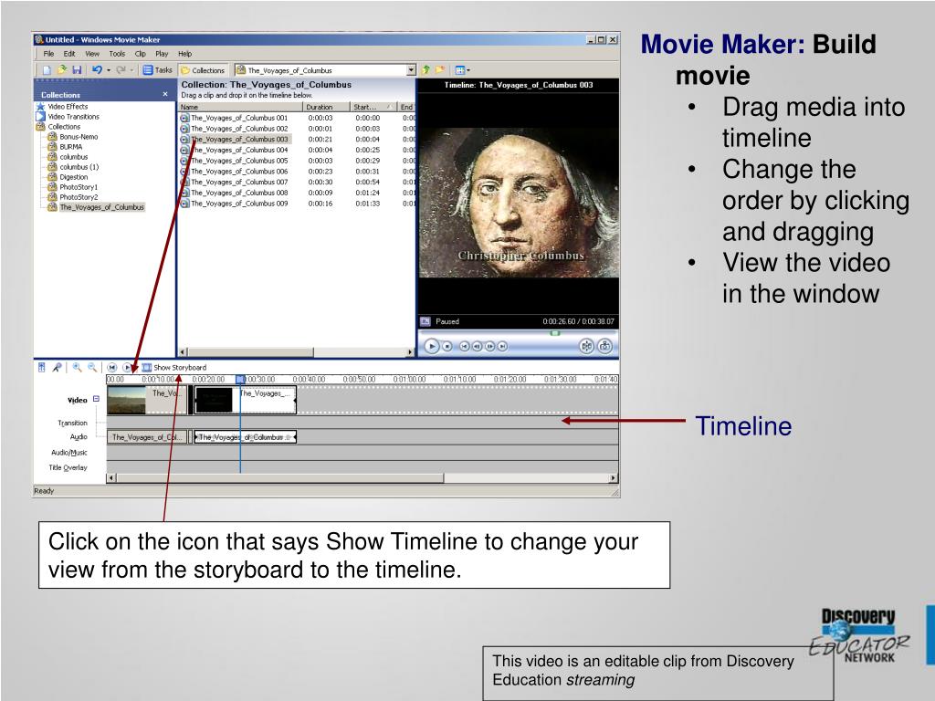
Task: Click the timeline horizontal scrollbar thumb
Action: pos(280,478)
